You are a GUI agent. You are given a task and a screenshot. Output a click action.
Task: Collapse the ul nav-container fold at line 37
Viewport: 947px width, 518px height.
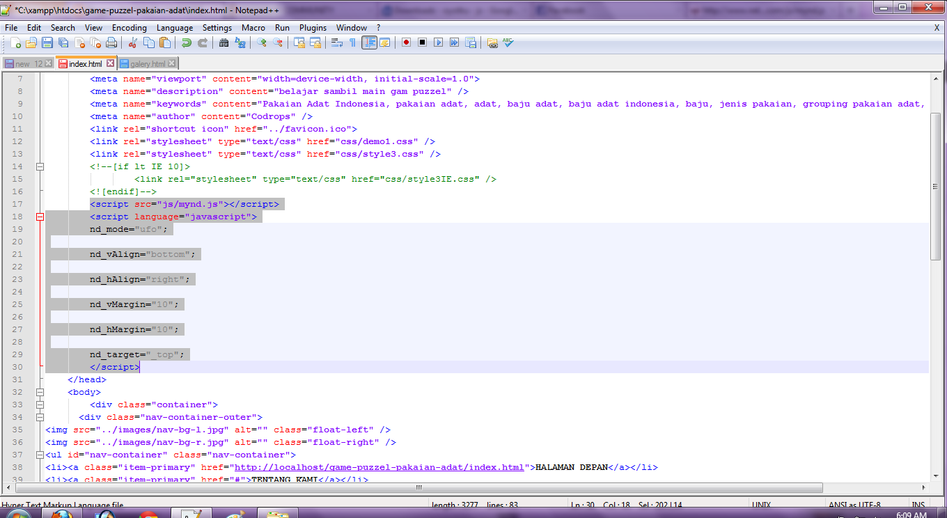pyautogui.click(x=40, y=455)
